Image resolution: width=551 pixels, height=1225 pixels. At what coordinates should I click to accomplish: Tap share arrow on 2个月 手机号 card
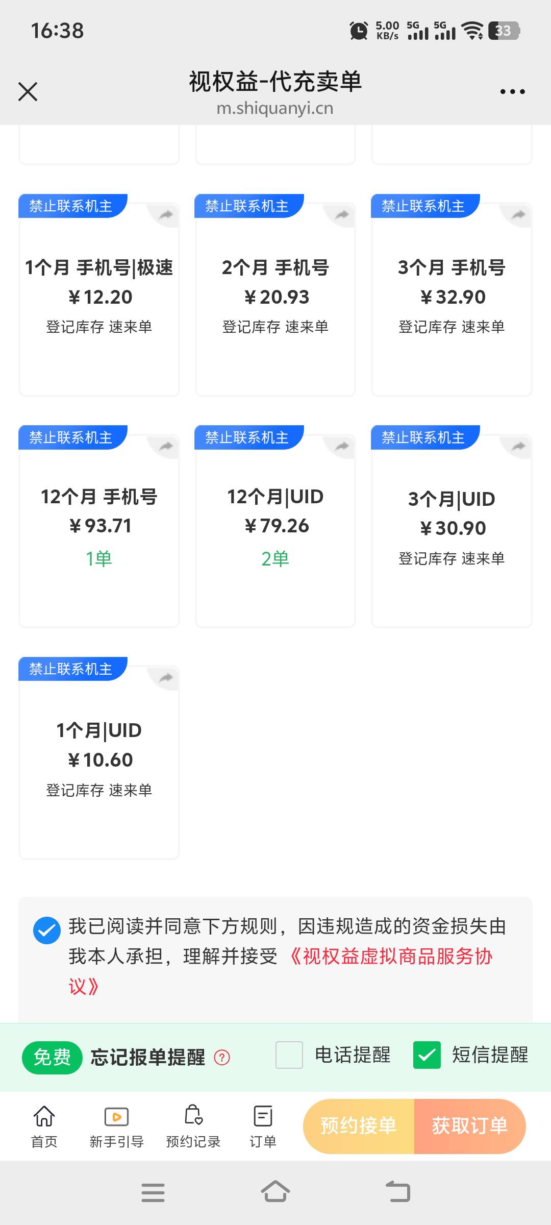[342, 215]
